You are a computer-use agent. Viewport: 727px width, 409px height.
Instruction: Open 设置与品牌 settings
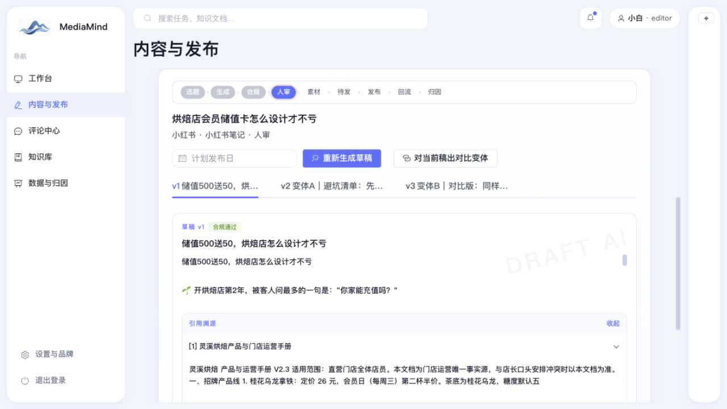pos(66,354)
